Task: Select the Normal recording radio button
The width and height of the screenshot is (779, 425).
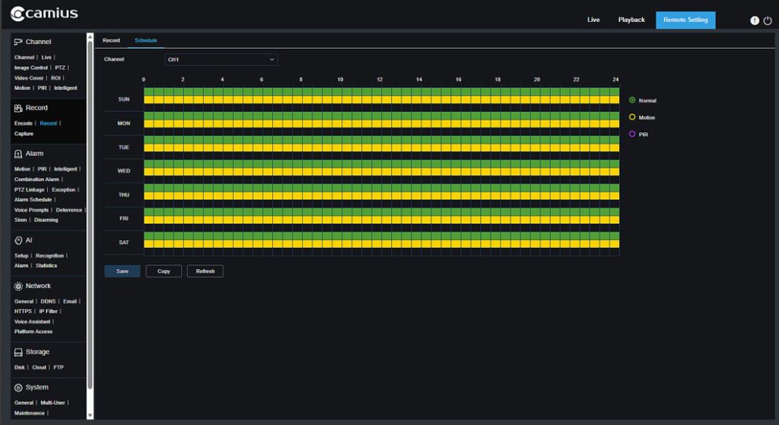Action: click(632, 100)
